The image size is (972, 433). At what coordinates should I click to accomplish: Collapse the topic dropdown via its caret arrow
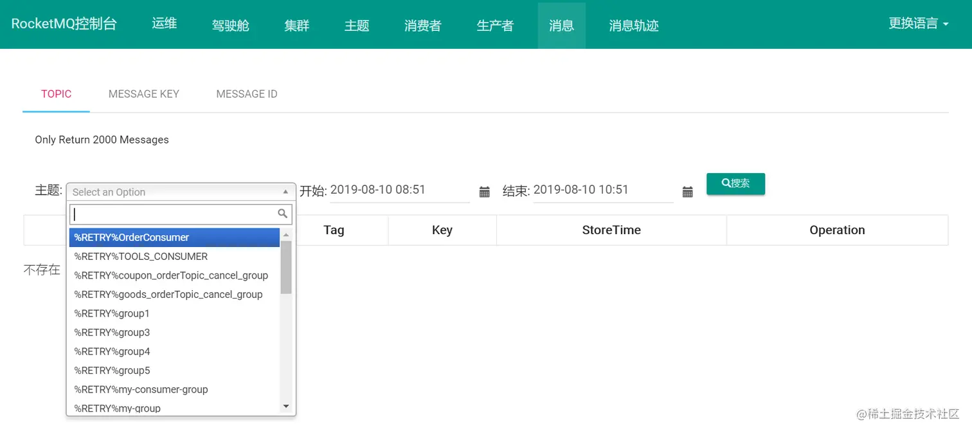coord(285,191)
